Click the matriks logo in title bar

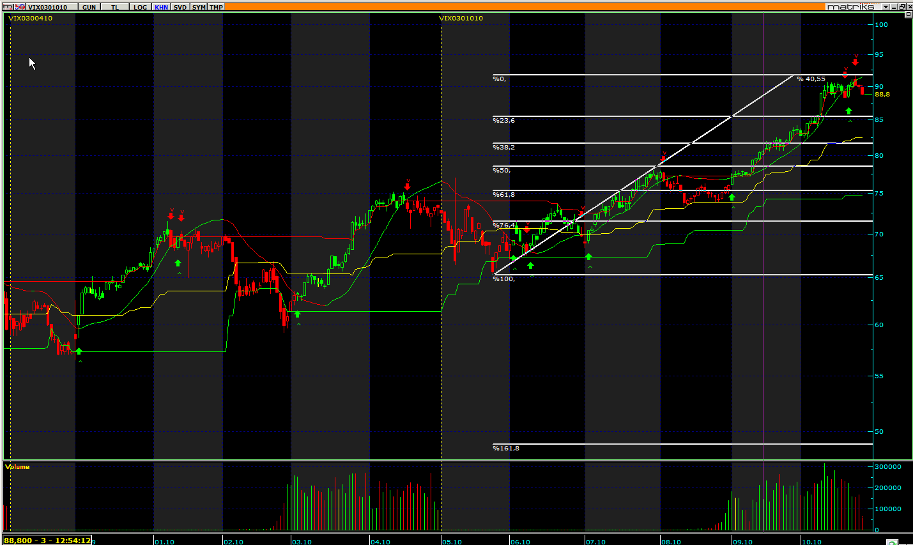click(x=850, y=7)
